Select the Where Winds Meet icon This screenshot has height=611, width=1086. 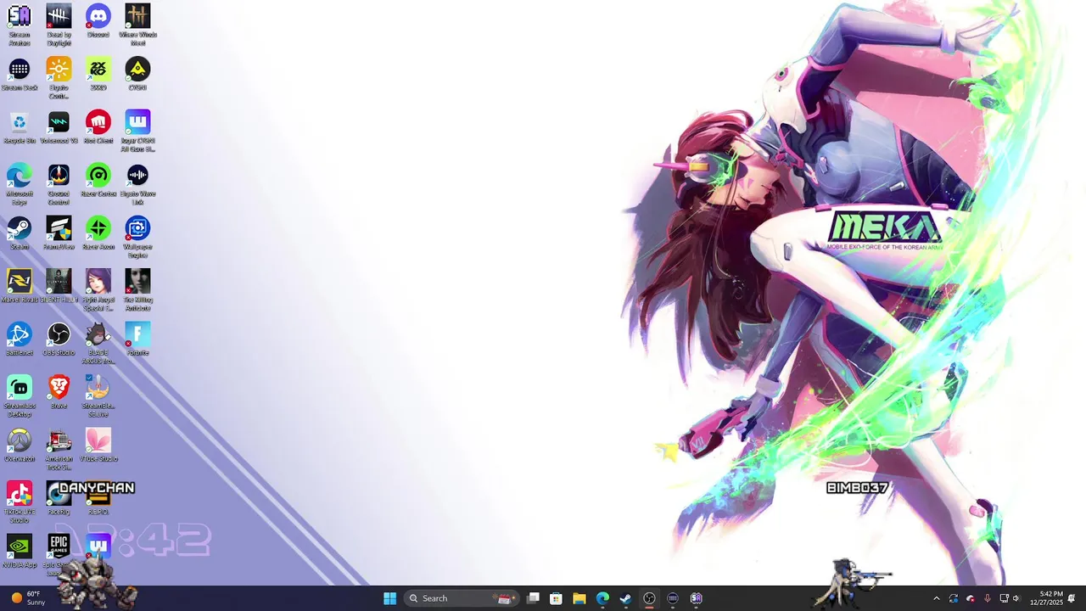(137, 25)
